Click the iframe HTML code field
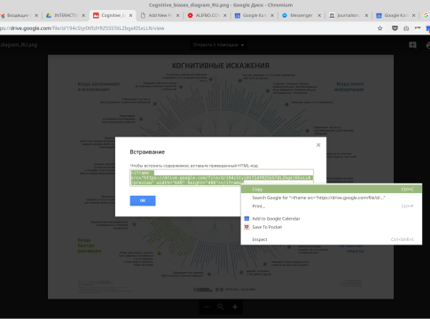Viewport: 430px width, 319px height. pyautogui.click(x=222, y=177)
